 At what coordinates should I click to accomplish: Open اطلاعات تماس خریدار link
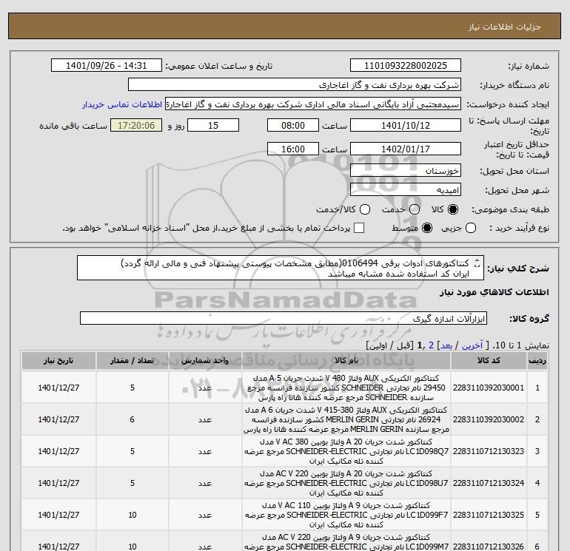[122, 104]
